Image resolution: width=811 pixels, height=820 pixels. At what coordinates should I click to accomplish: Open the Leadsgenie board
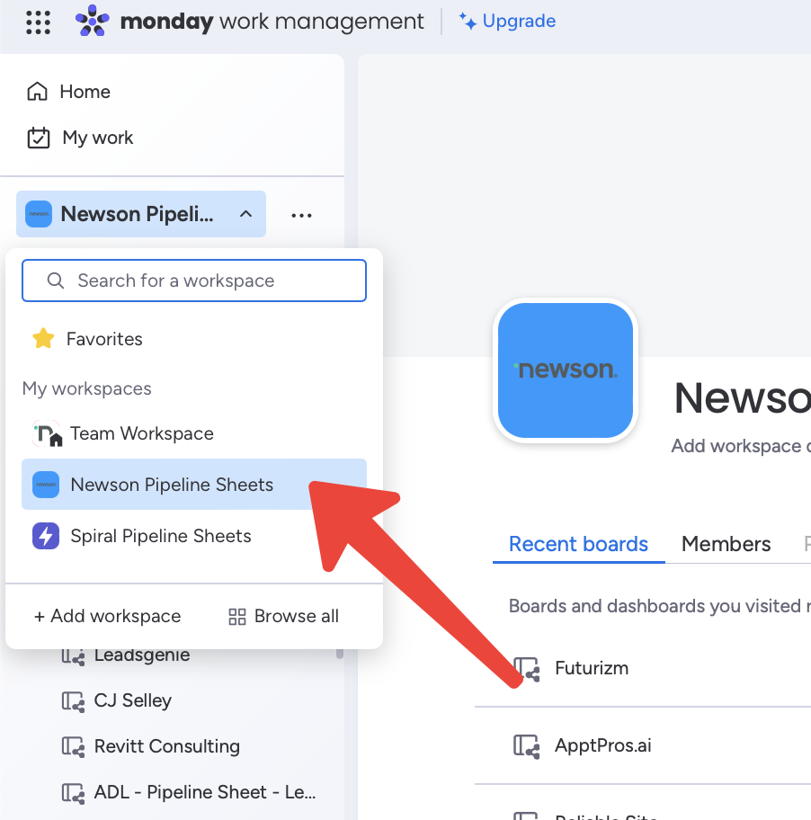[x=142, y=655]
